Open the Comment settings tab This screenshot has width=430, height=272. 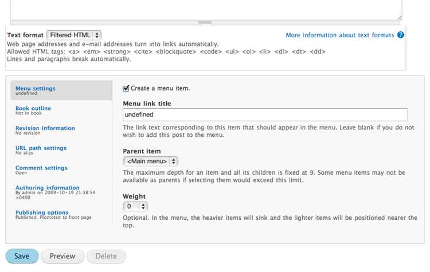(61, 170)
